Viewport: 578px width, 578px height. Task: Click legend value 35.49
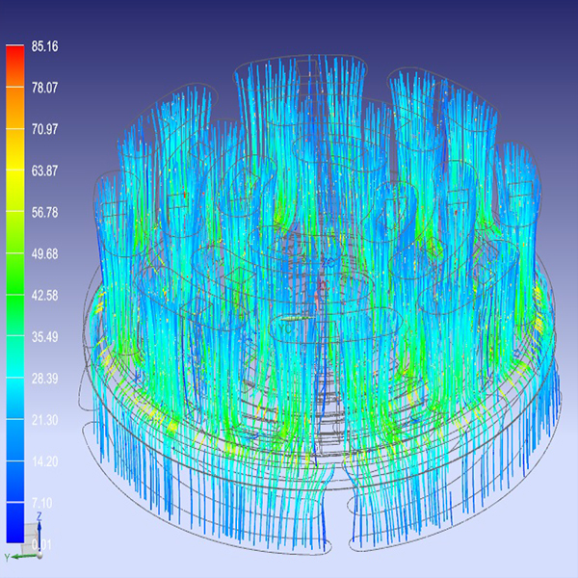coord(44,337)
